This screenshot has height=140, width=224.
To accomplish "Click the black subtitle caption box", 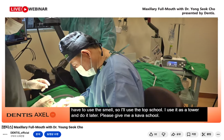I will click(x=139, y=114).
